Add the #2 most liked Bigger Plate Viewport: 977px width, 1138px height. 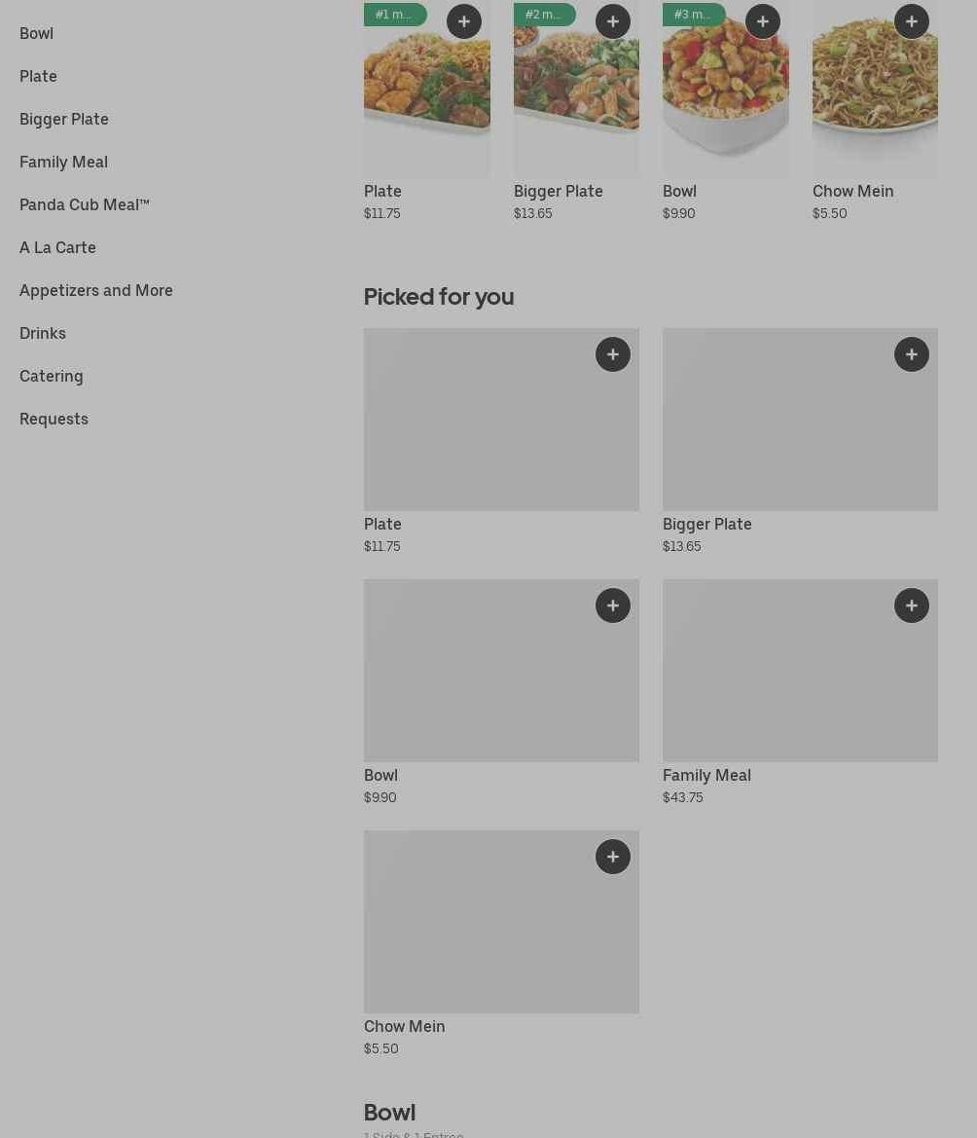click(x=613, y=21)
